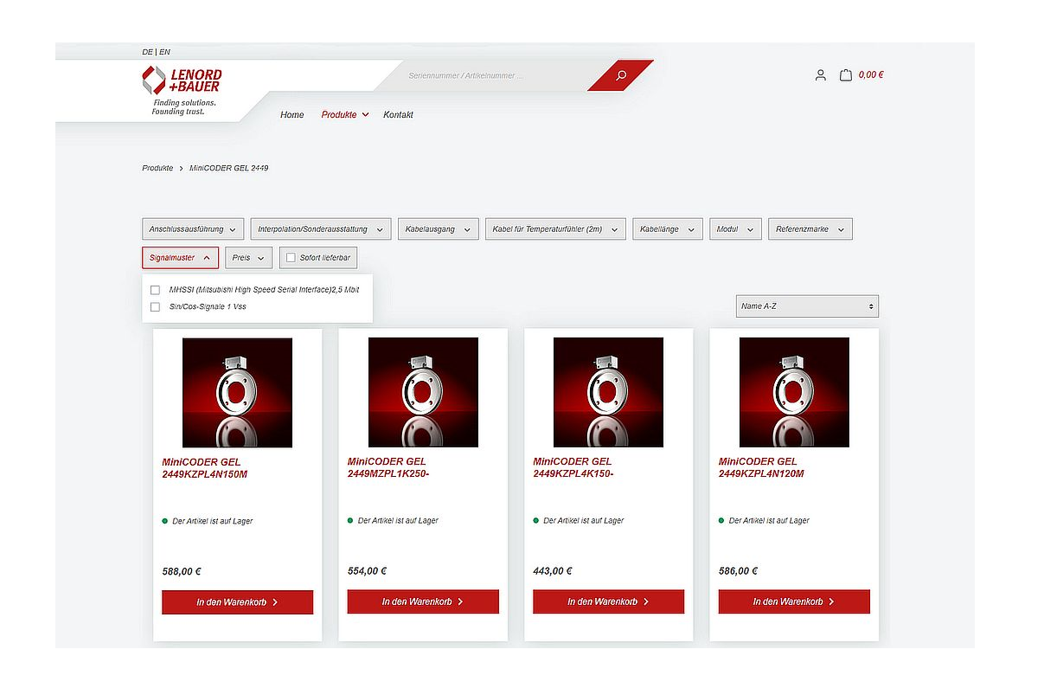
Task: Click the 2449KZPL4N150M stock status text
Action: 213,521
